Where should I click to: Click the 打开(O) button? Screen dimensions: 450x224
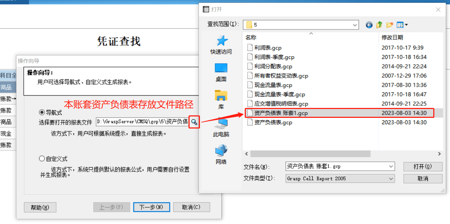(x=423, y=166)
